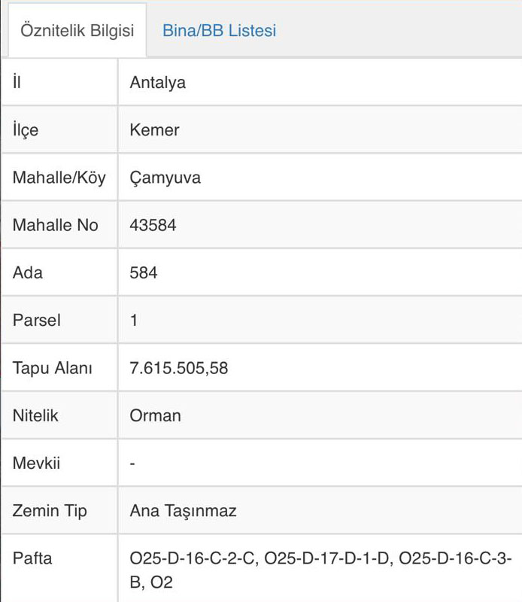522x602 pixels.
Task: Select the Orman value in Nitelik row
Action: click(x=156, y=415)
